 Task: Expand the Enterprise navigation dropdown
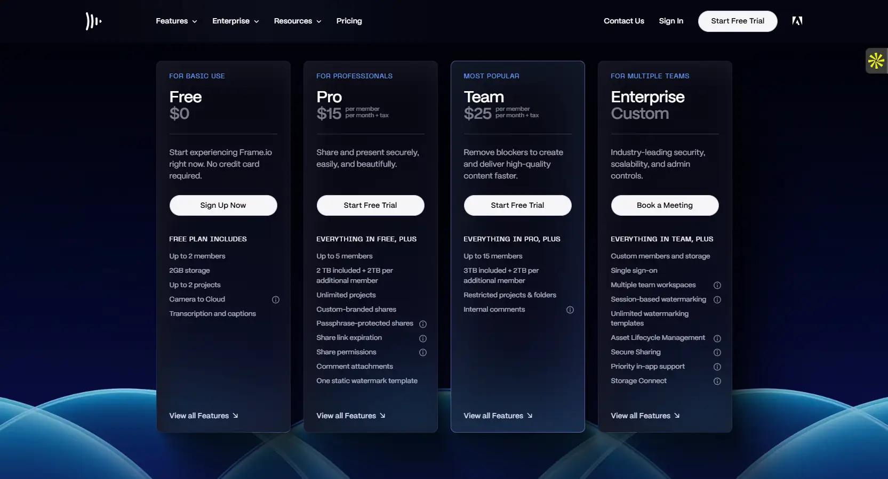point(235,21)
